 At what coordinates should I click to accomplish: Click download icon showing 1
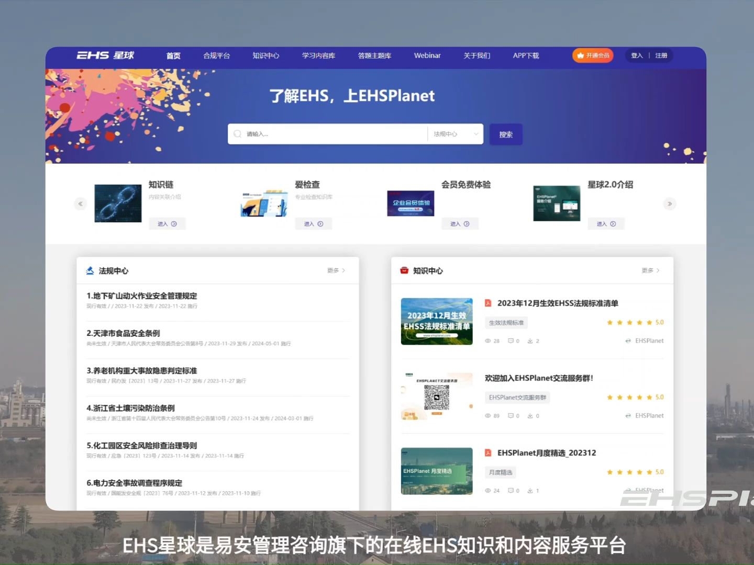(x=530, y=491)
